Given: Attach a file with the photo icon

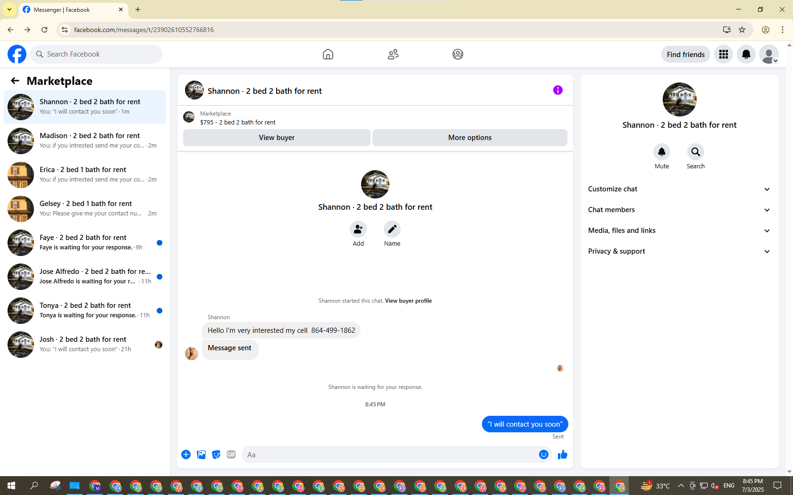Looking at the screenshot, I should [x=201, y=454].
